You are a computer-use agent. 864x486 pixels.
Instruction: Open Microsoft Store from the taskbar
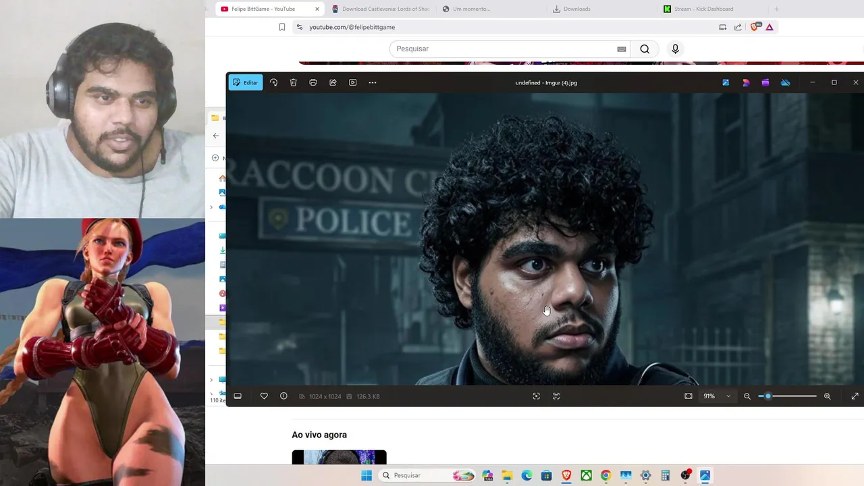coord(547,475)
